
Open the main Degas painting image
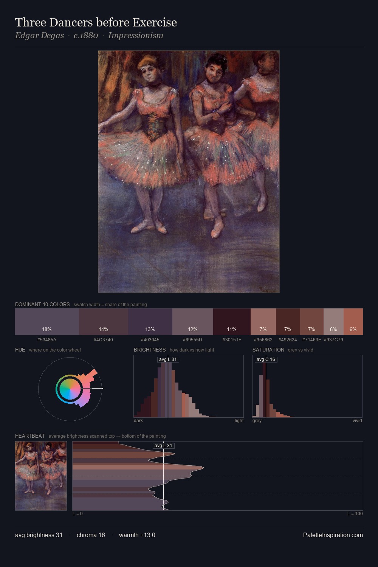[x=189, y=172]
